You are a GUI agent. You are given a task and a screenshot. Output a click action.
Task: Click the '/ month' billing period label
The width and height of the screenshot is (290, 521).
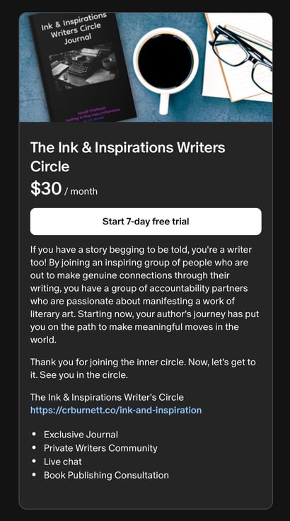point(81,191)
